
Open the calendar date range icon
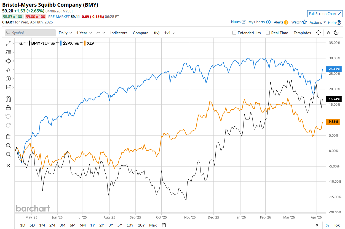click(x=164, y=225)
